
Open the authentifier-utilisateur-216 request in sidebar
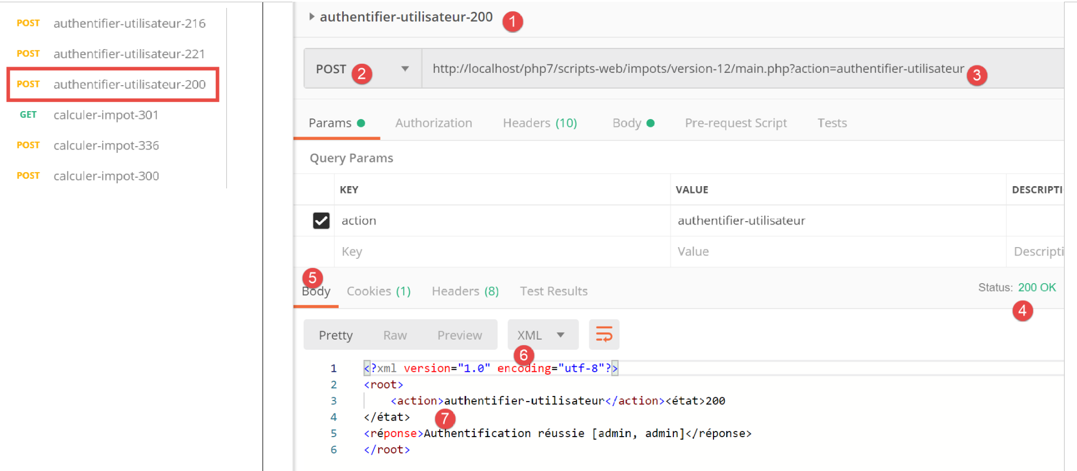tap(129, 24)
